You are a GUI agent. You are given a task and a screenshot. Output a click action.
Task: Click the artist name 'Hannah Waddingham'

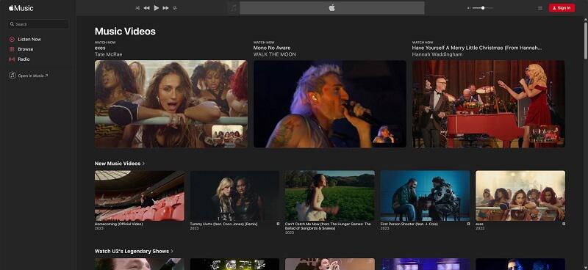(x=437, y=54)
